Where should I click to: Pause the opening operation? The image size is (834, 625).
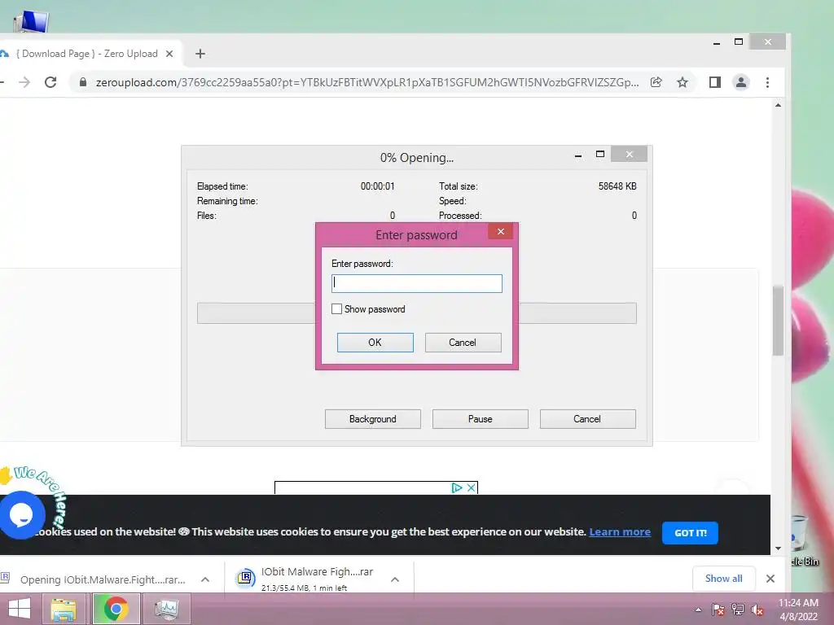(x=481, y=419)
